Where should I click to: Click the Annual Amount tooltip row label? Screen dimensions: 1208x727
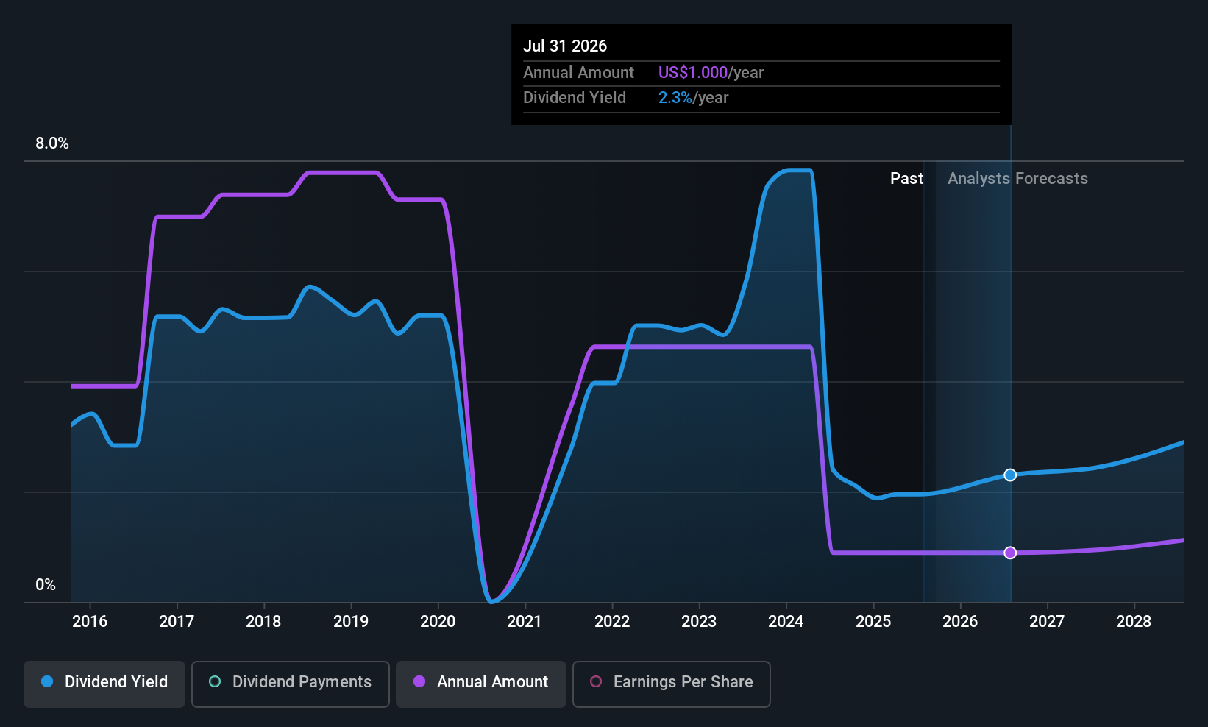(578, 73)
